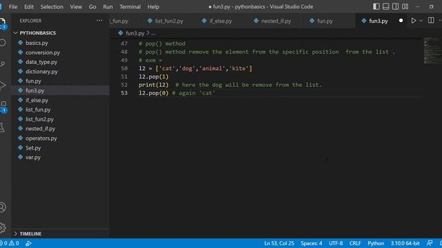Open the Run and Debug view

point(3,85)
